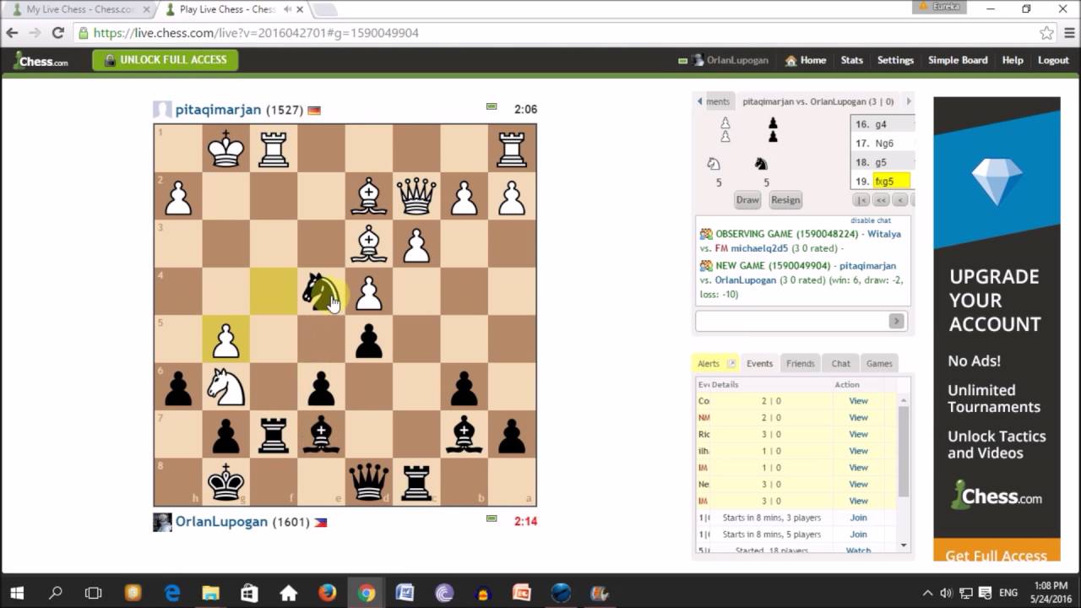Click the volume icon in the system tray
Image resolution: width=1081 pixels, height=608 pixels.
point(947,593)
